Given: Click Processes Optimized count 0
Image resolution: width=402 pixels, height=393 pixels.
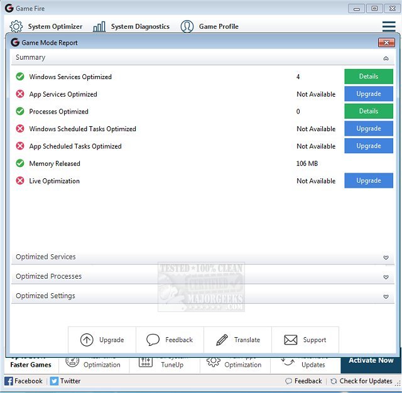Looking at the screenshot, I should (298, 111).
